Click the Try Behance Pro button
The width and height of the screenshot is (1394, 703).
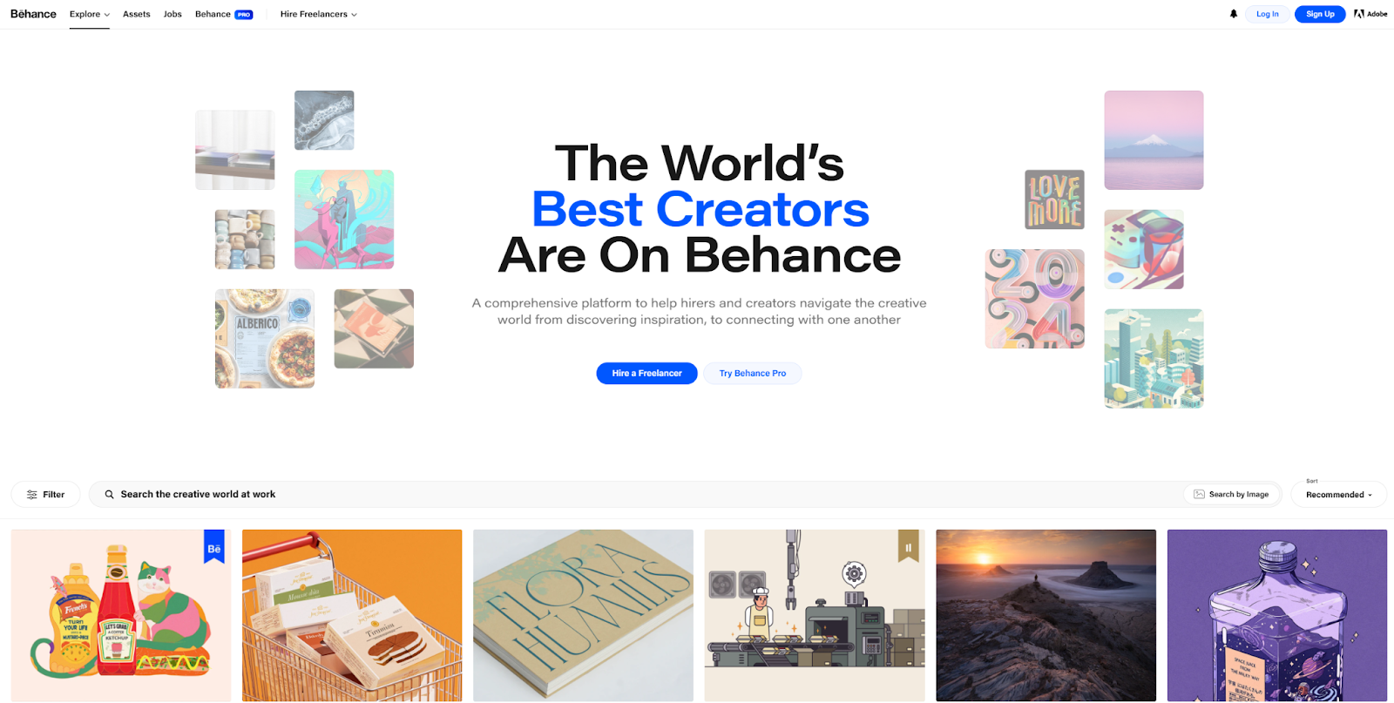(753, 374)
